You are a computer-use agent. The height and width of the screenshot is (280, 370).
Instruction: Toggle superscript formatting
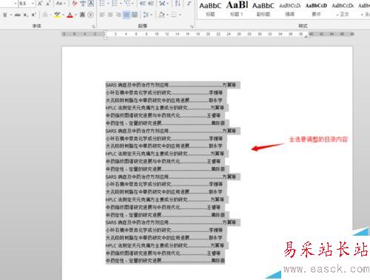point(33,15)
